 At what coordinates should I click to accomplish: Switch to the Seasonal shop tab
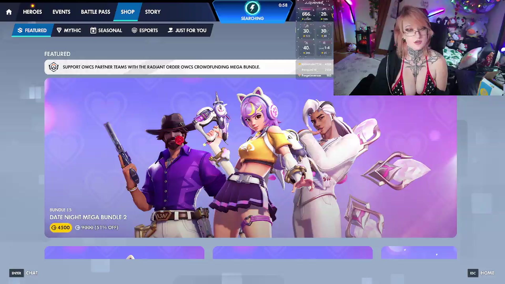click(x=106, y=30)
